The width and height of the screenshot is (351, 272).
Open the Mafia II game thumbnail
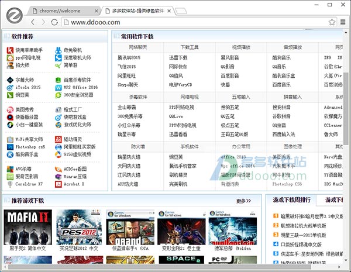(27, 227)
